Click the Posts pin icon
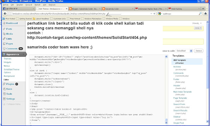210x126 pixels. pyautogui.click(x=4, y=29)
